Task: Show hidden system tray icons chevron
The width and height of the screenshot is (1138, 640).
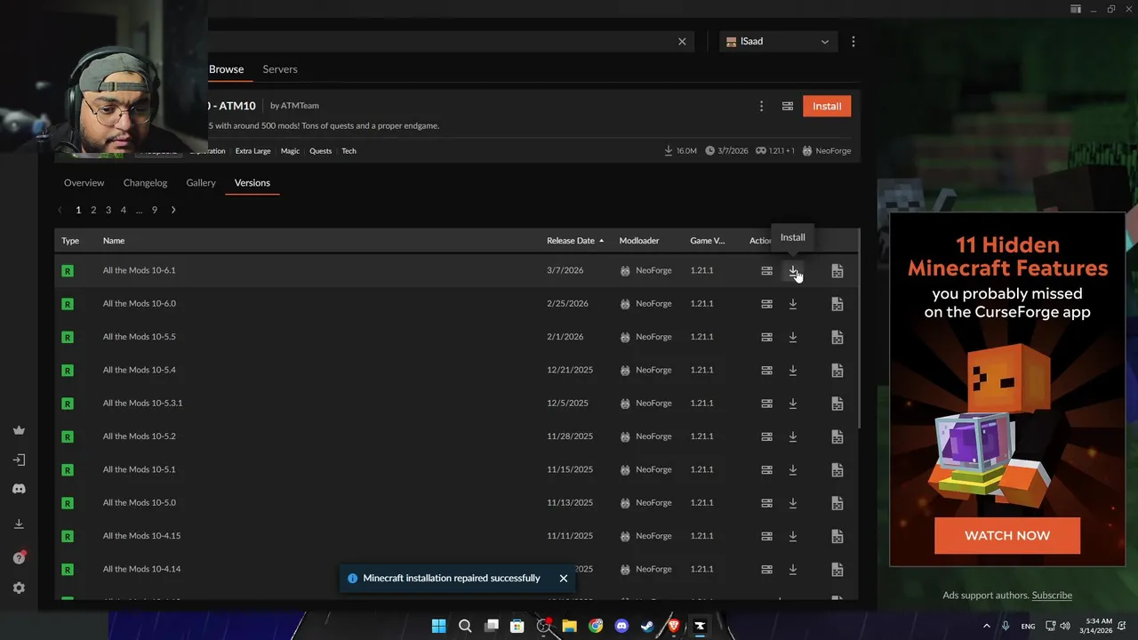Action: click(x=986, y=626)
